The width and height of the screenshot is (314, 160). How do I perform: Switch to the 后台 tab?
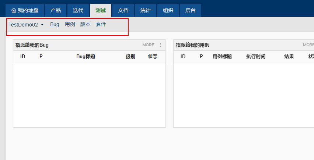tap(191, 10)
